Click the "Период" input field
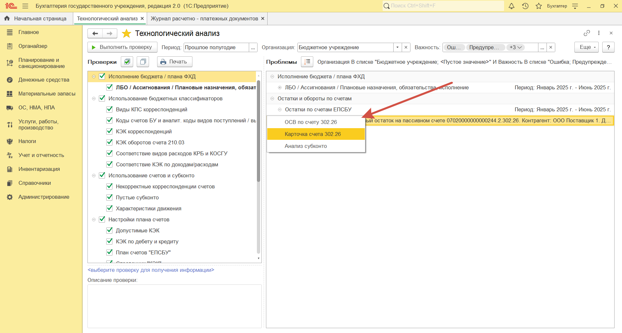Image resolution: width=622 pixels, height=333 pixels. [x=216, y=47]
